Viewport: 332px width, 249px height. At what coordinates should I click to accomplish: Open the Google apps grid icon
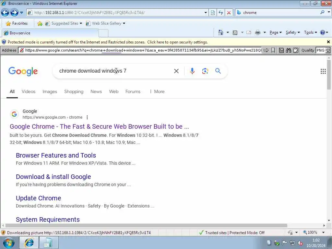click(323, 71)
